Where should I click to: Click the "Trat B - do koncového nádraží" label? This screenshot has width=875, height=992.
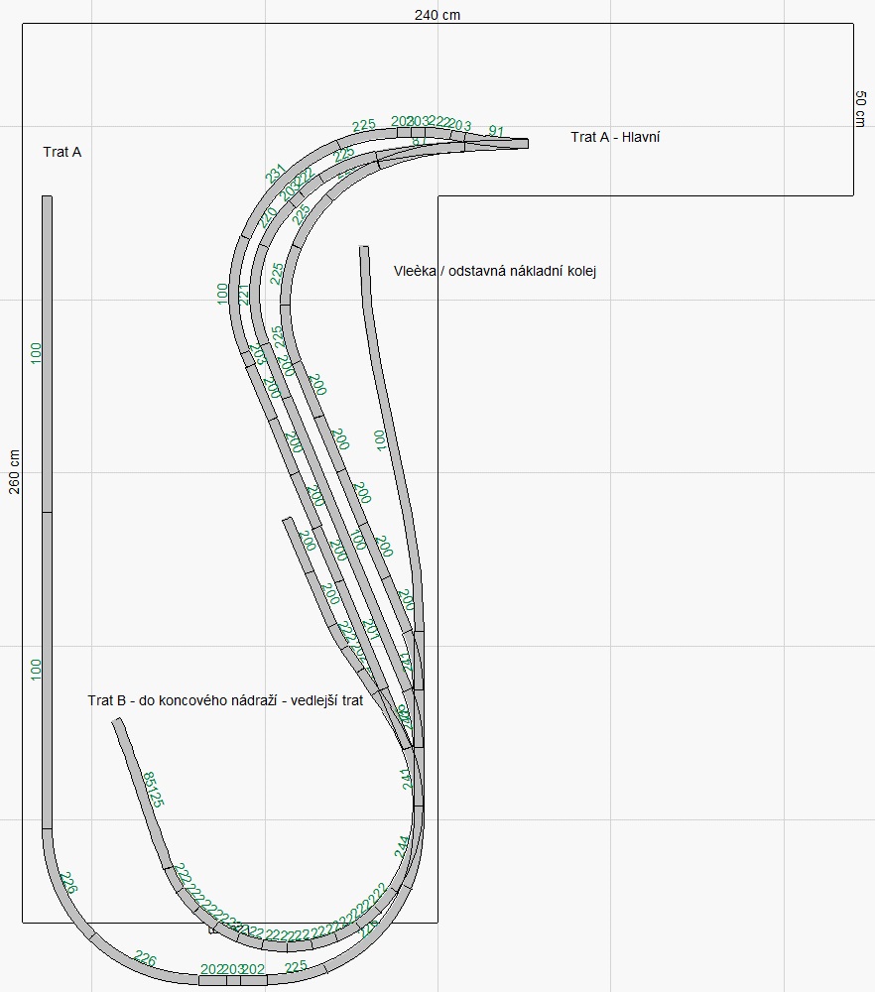[x=225, y=700]
